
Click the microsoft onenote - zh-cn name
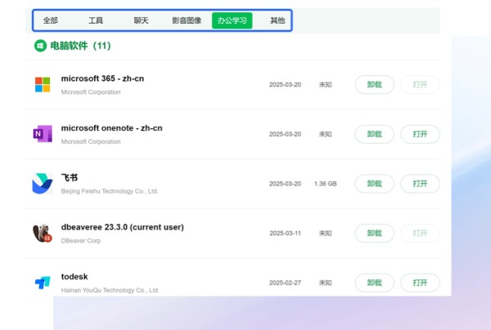(111, 128)
